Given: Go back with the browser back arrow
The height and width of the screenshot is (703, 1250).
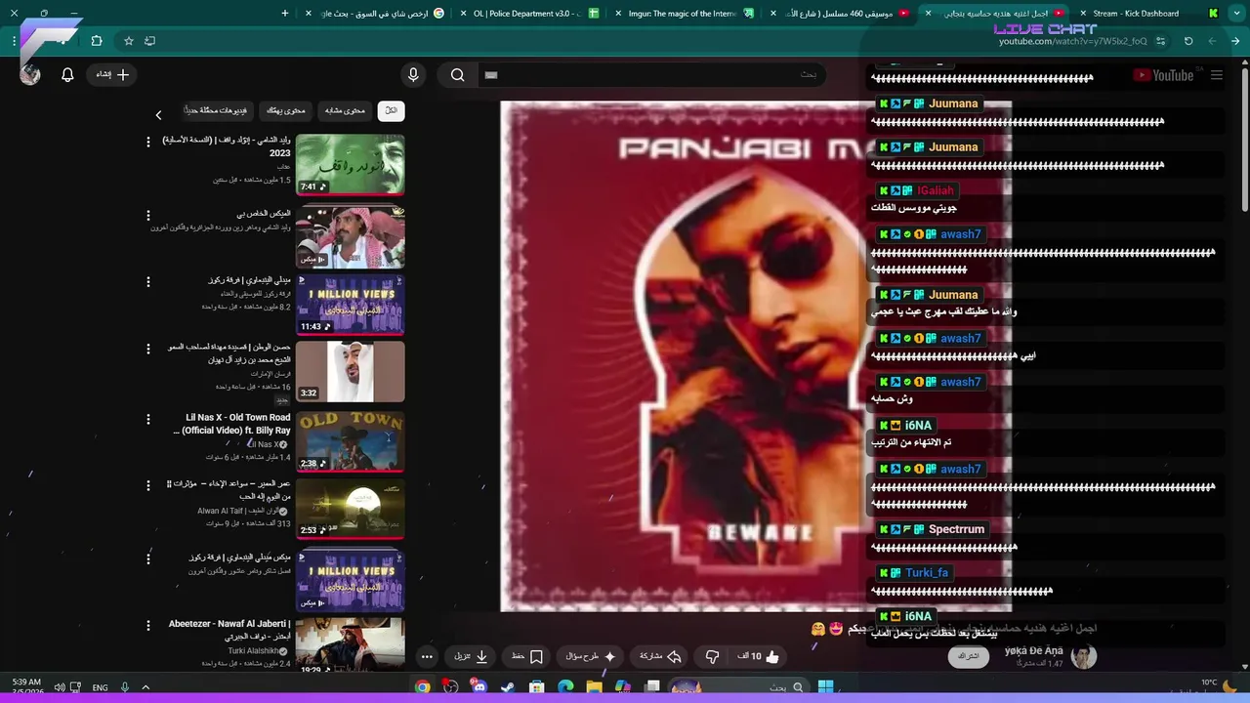Looking at the screenshot, I should coord(1236,41).
